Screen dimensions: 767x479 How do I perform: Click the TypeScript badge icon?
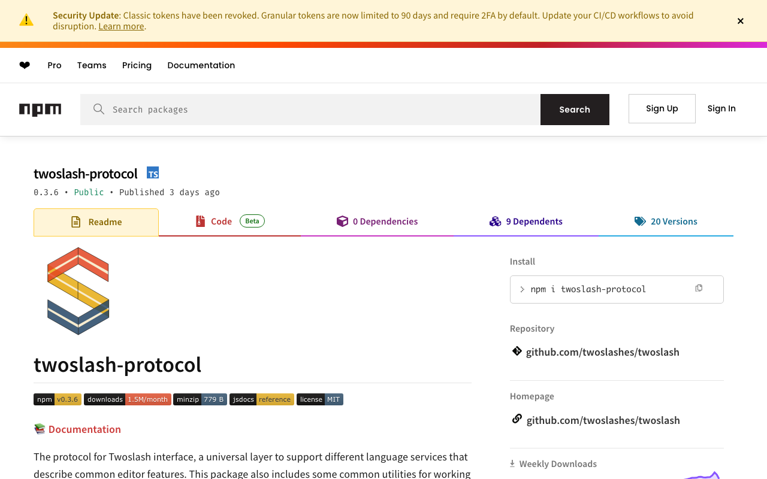click(153, 174)
